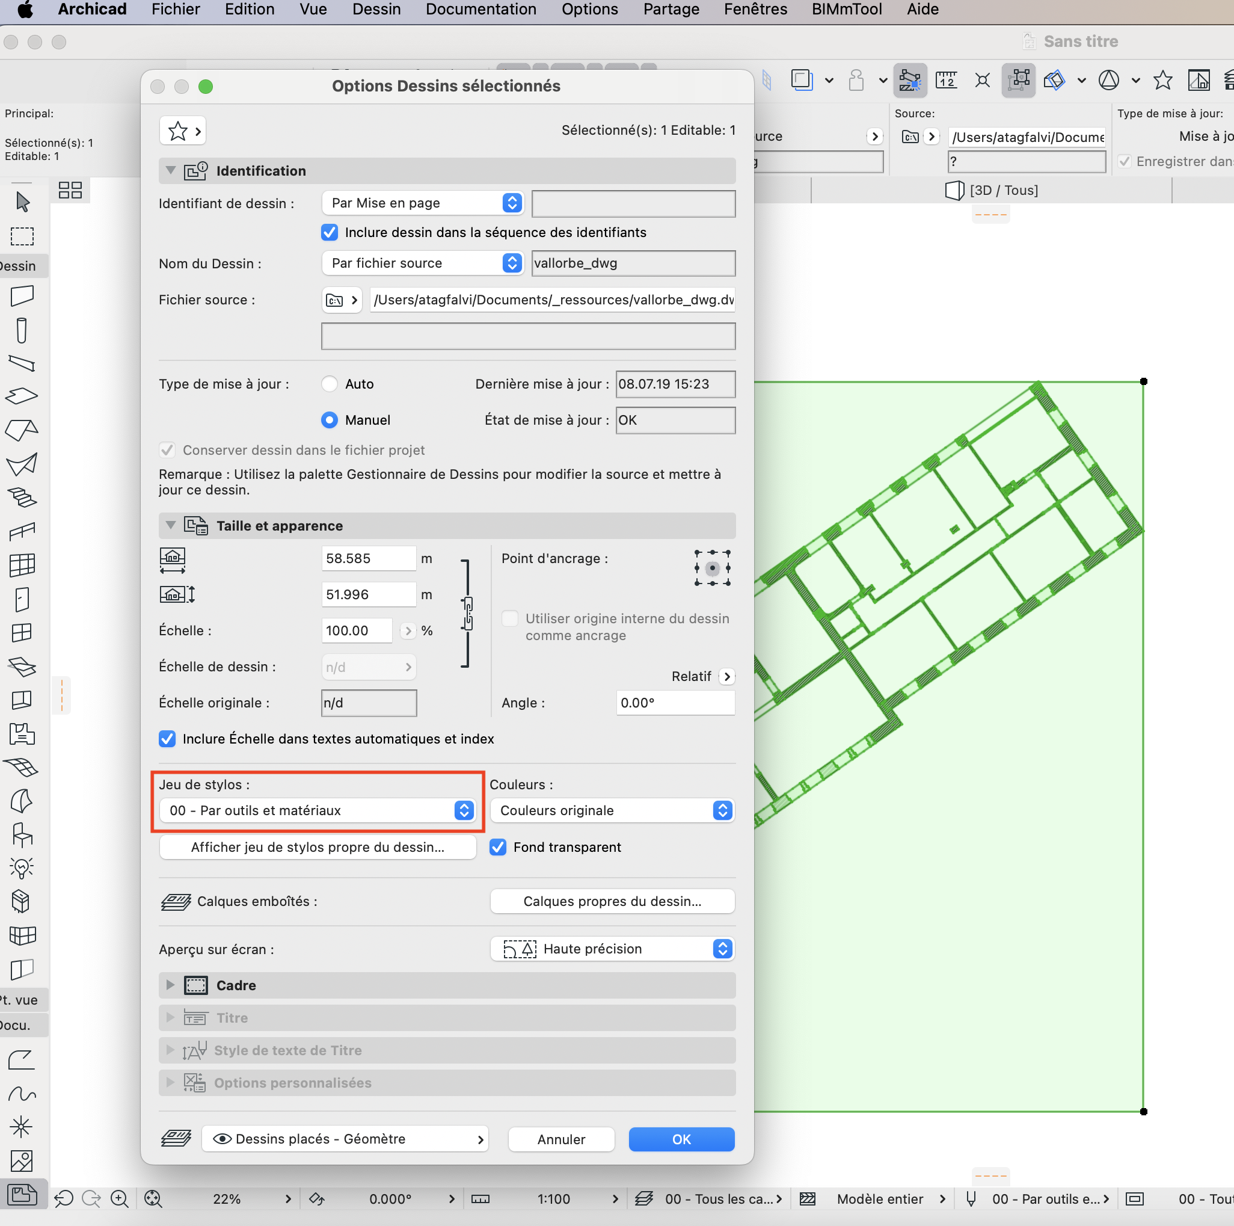Image resolution: width=1234 pixels, height=1226 pixels.
Task: Open the Dessin menu
Action: pyautogui.click(x=377, y=10)
